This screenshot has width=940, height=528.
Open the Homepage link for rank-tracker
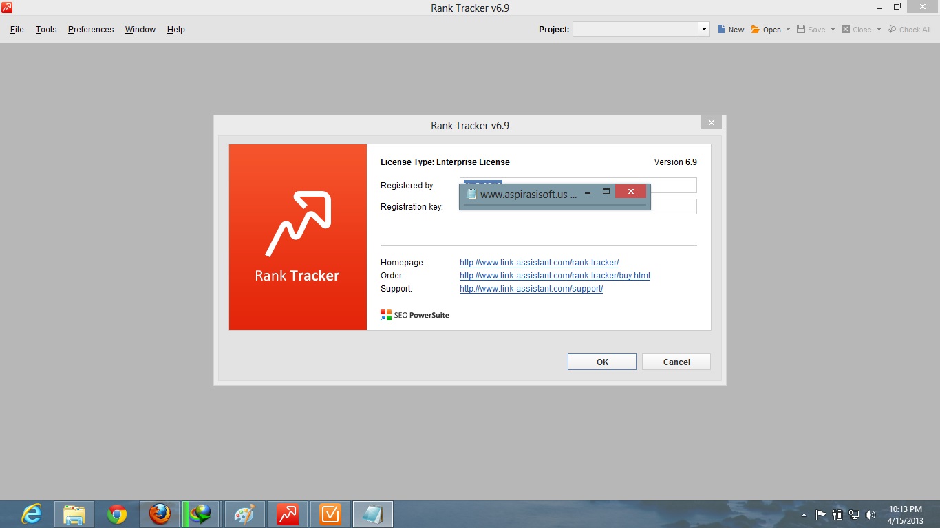tap(540, 263)
